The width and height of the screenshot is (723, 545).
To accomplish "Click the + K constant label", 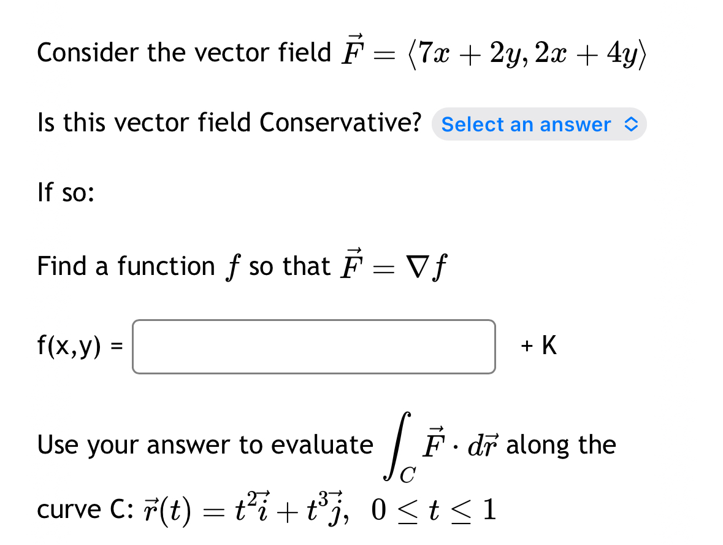I will [x=537, y=346].
